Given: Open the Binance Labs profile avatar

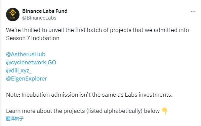Looking at the screenshot, I should pyautogui.click(x=13, y=14).
